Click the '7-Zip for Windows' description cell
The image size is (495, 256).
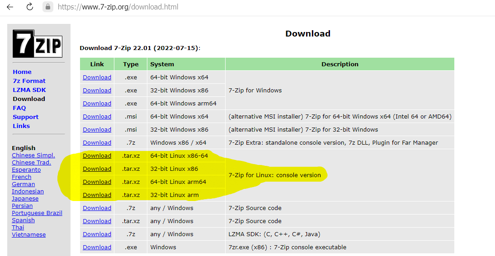(340, 91)
